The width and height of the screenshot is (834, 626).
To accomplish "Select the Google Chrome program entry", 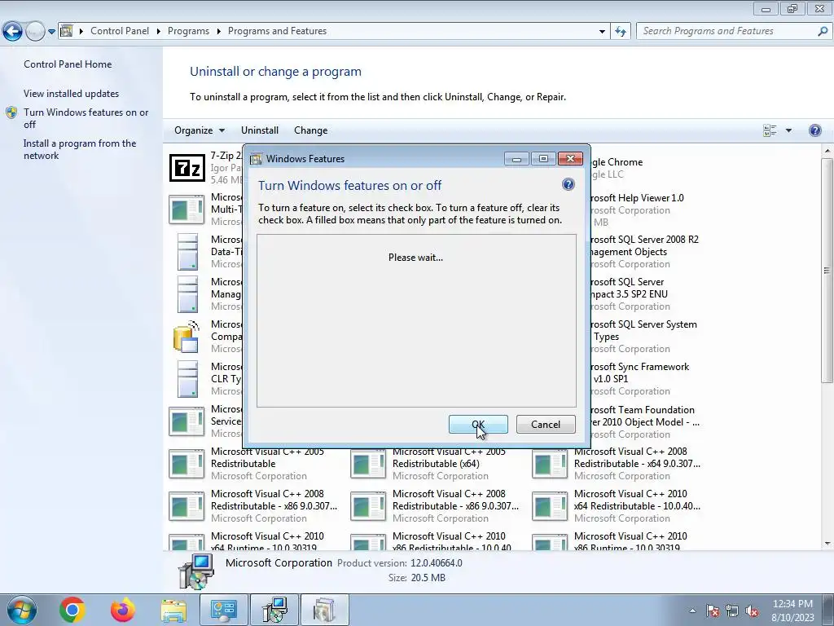I will [x=617, y=168].
